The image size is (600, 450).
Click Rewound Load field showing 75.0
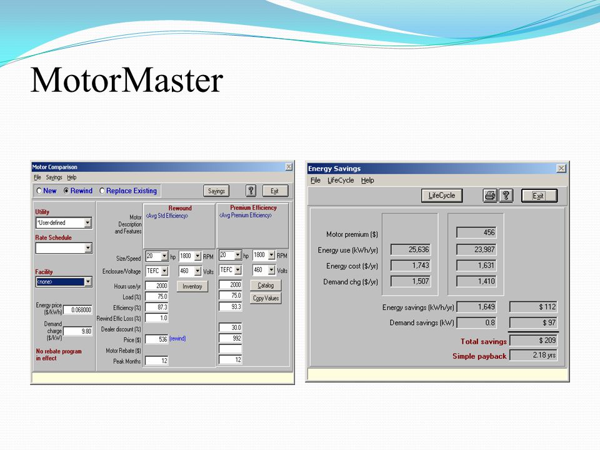click(x=157, y=296)
